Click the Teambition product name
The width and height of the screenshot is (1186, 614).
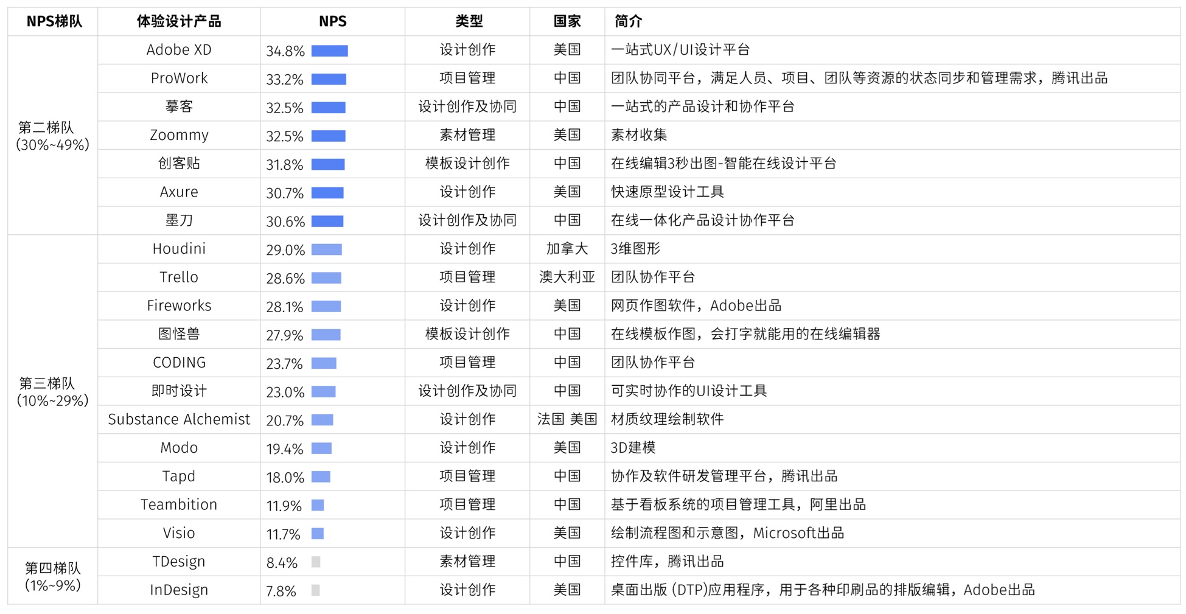[179, 504]
